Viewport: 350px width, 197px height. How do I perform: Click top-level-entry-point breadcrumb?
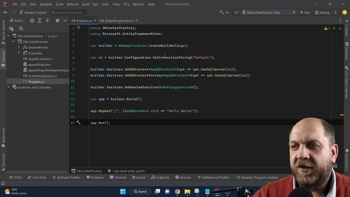pyautogui.click(x=126, y=171)
